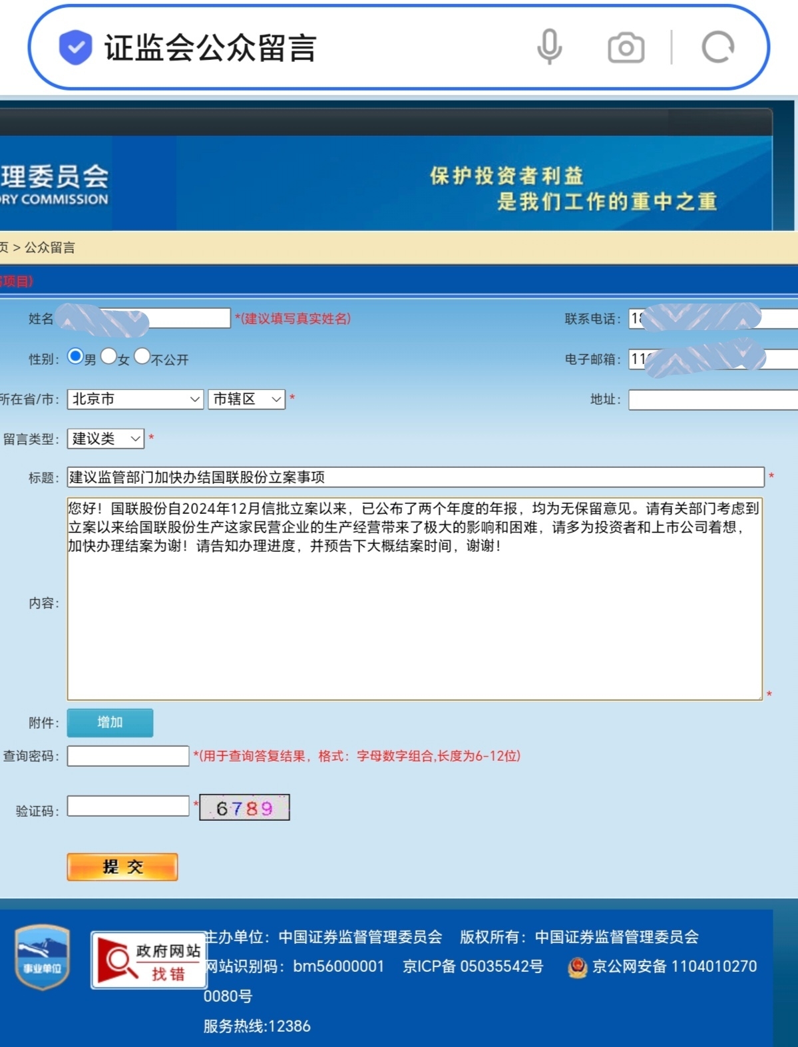This screenshot has width=798, height=1047.
Task: Click the 6789 captcha image
Action: tap(244, 807)
